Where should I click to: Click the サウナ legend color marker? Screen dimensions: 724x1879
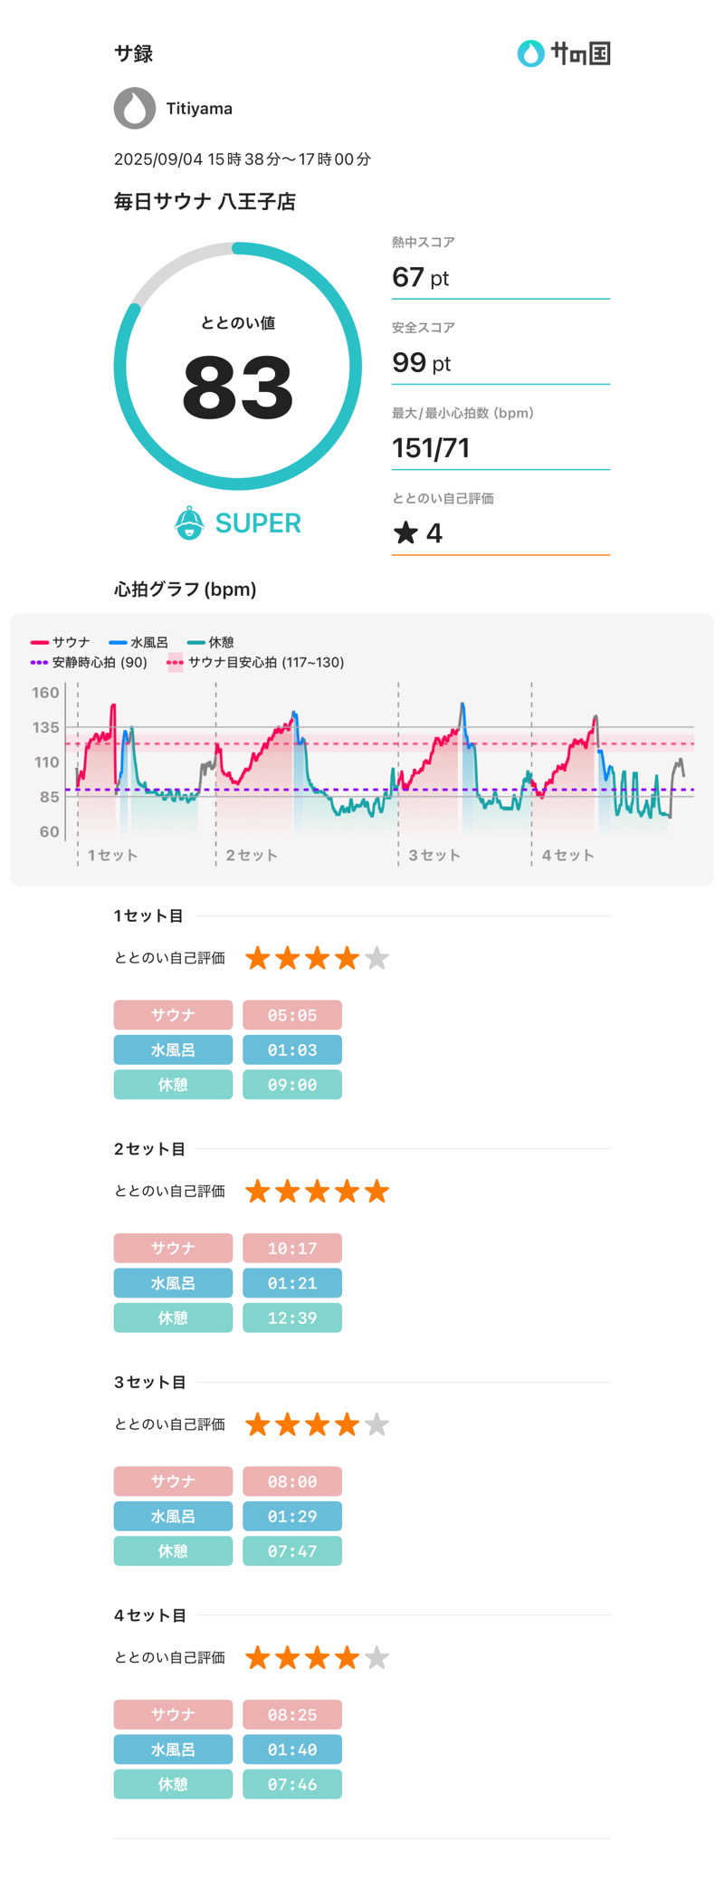click(x=39, y=643)
